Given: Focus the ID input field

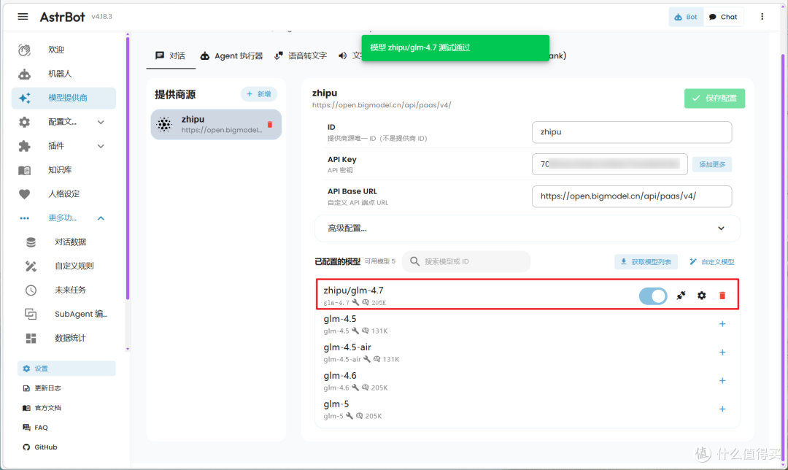Looking at the screenshot, I should 632,132.
